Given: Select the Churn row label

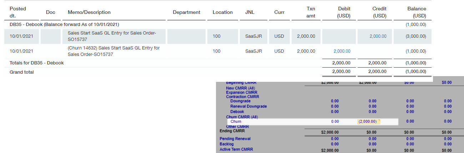Looking at the screenshot, I should 236,122.
